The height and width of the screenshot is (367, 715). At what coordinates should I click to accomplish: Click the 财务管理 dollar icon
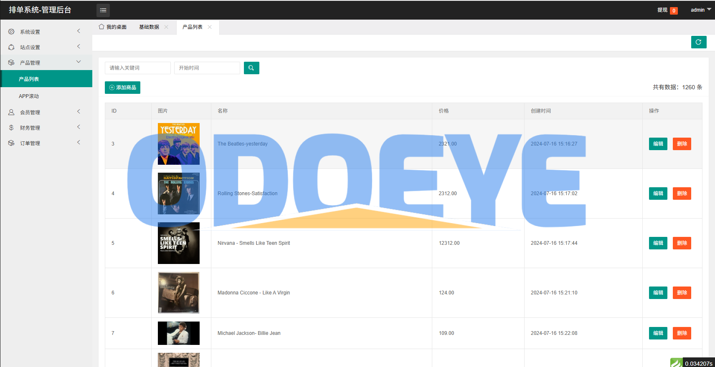click(x=11, y=128)
